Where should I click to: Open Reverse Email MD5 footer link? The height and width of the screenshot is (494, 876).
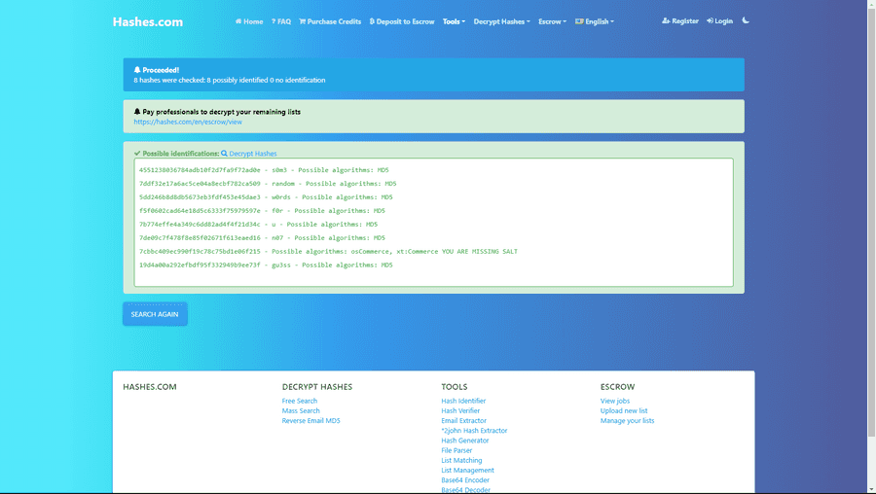[x=310, y=421]
